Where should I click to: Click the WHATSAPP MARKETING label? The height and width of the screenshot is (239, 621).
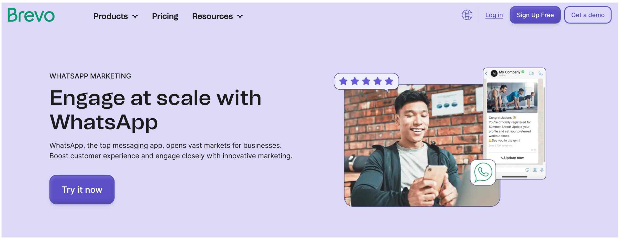point(90,76)
